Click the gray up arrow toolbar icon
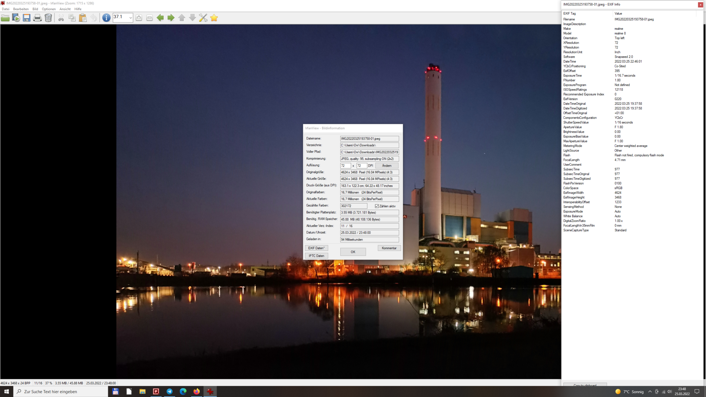Screen dimensions: 706x397 pyautogui.click(x=182, y=18)
